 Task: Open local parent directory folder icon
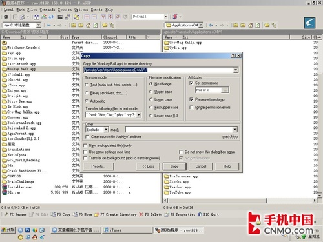coord(74,25)
